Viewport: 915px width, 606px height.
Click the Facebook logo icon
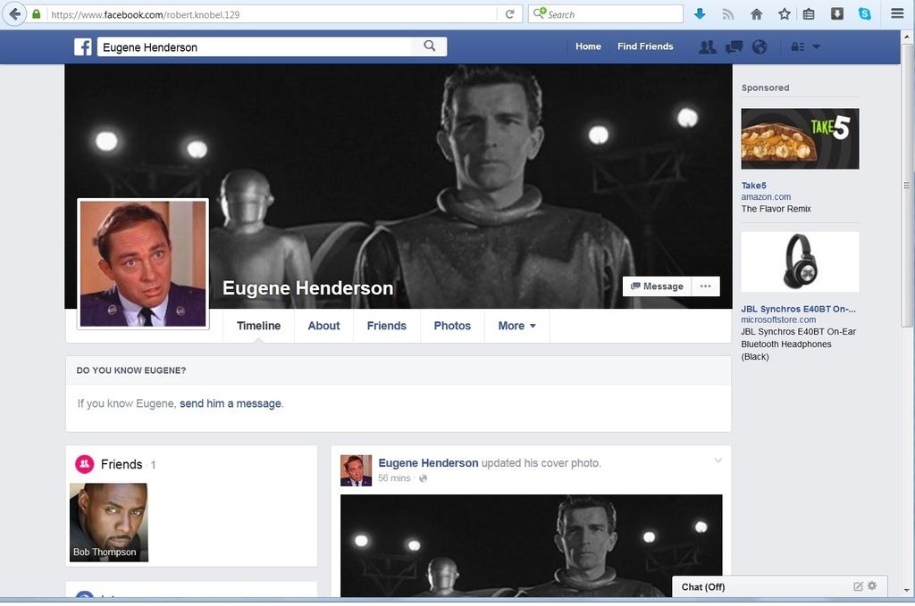click(83, 46)
